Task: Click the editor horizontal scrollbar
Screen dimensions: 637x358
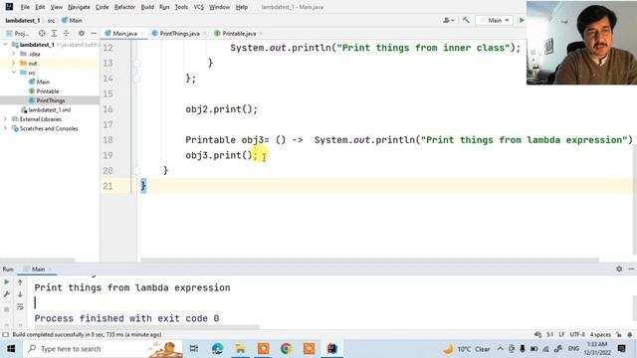Action: tap(369, 261)
